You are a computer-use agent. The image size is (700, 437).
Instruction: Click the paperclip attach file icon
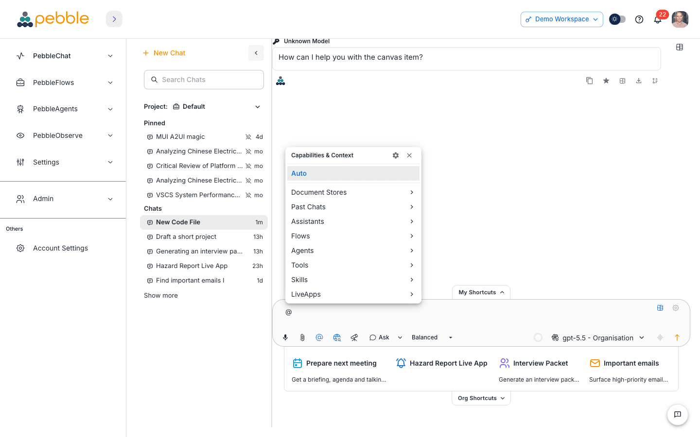302,337
